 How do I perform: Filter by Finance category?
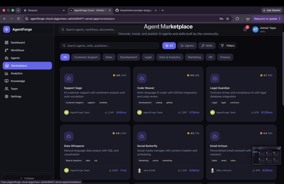pyautogui.click(x=225, y=57)
